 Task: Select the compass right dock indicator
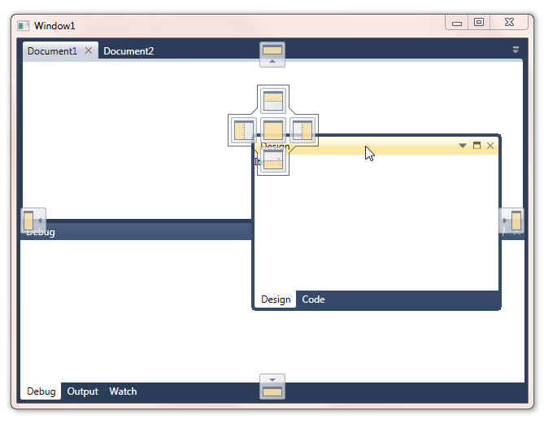coord(302,130)
